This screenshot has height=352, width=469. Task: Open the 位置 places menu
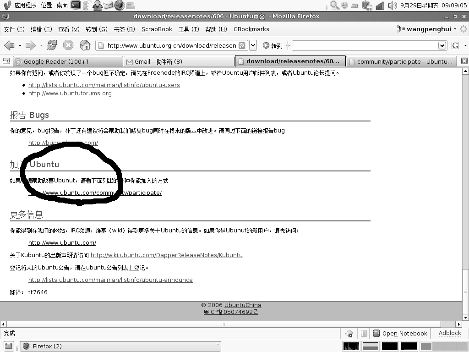click(46, 5)
